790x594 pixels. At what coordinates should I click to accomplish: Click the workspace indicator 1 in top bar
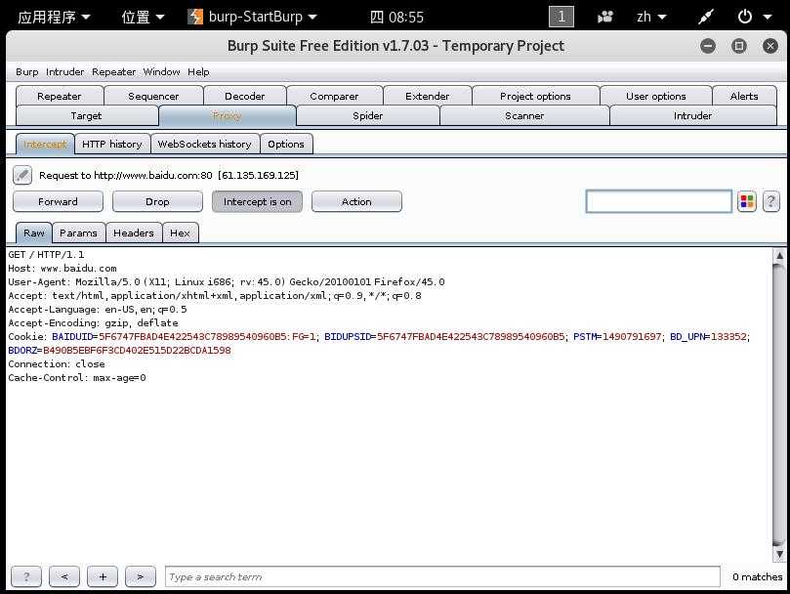(561, 17)
